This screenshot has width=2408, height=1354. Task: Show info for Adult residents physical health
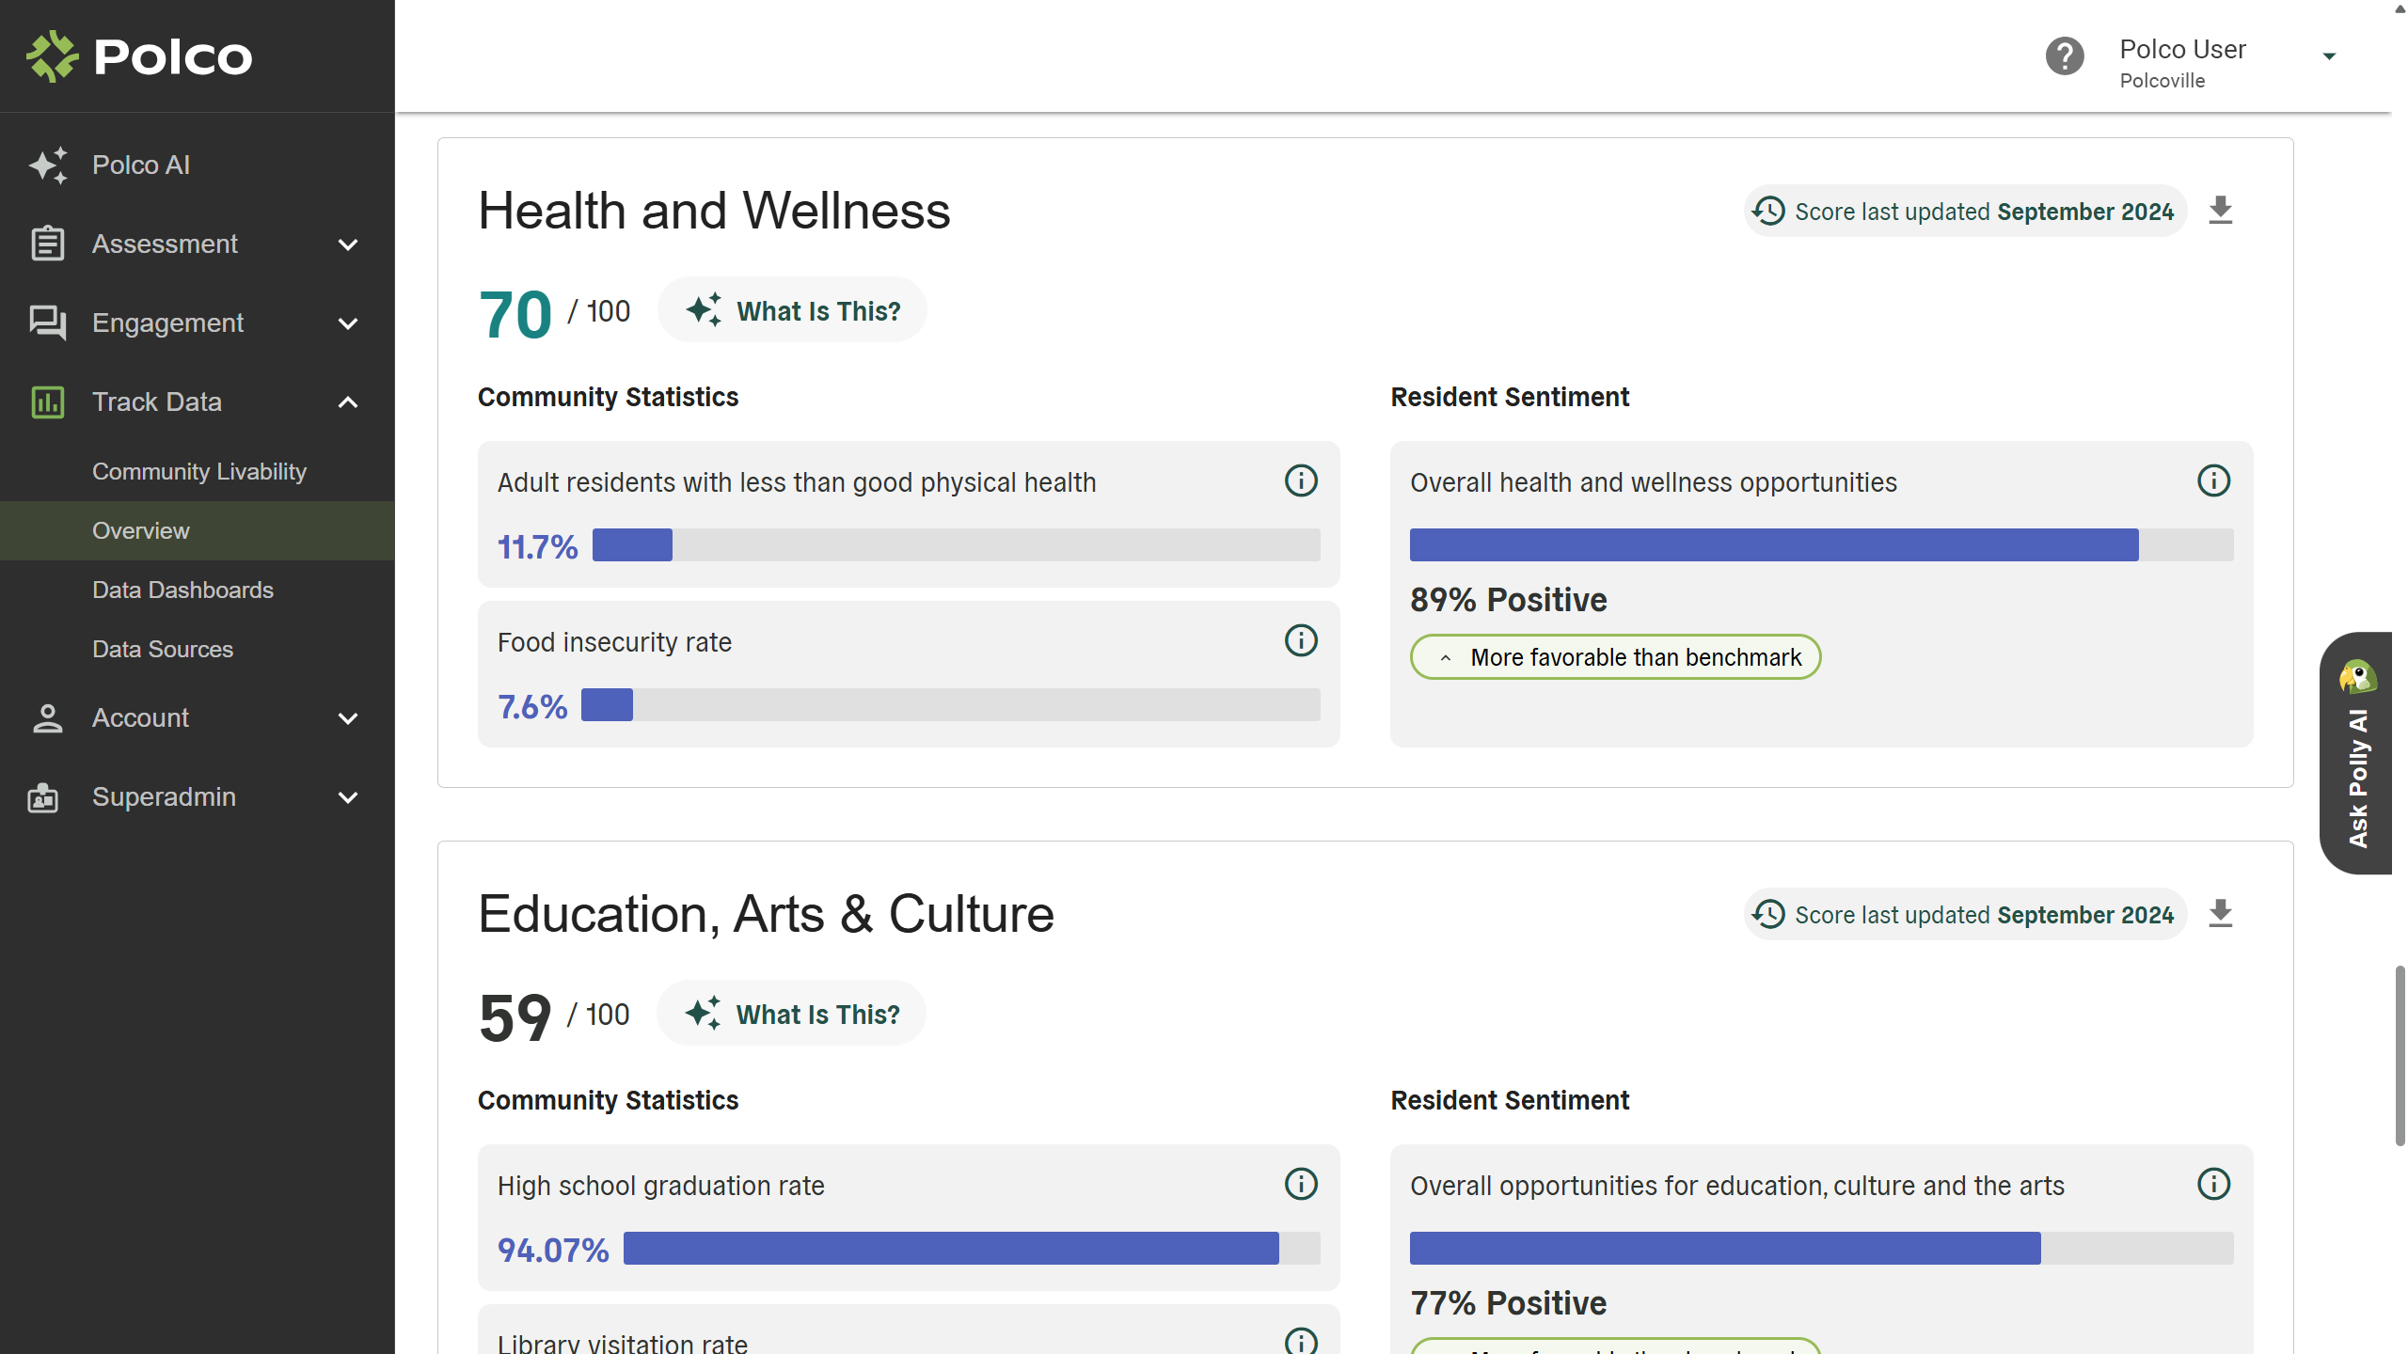tap(1301, 481)
